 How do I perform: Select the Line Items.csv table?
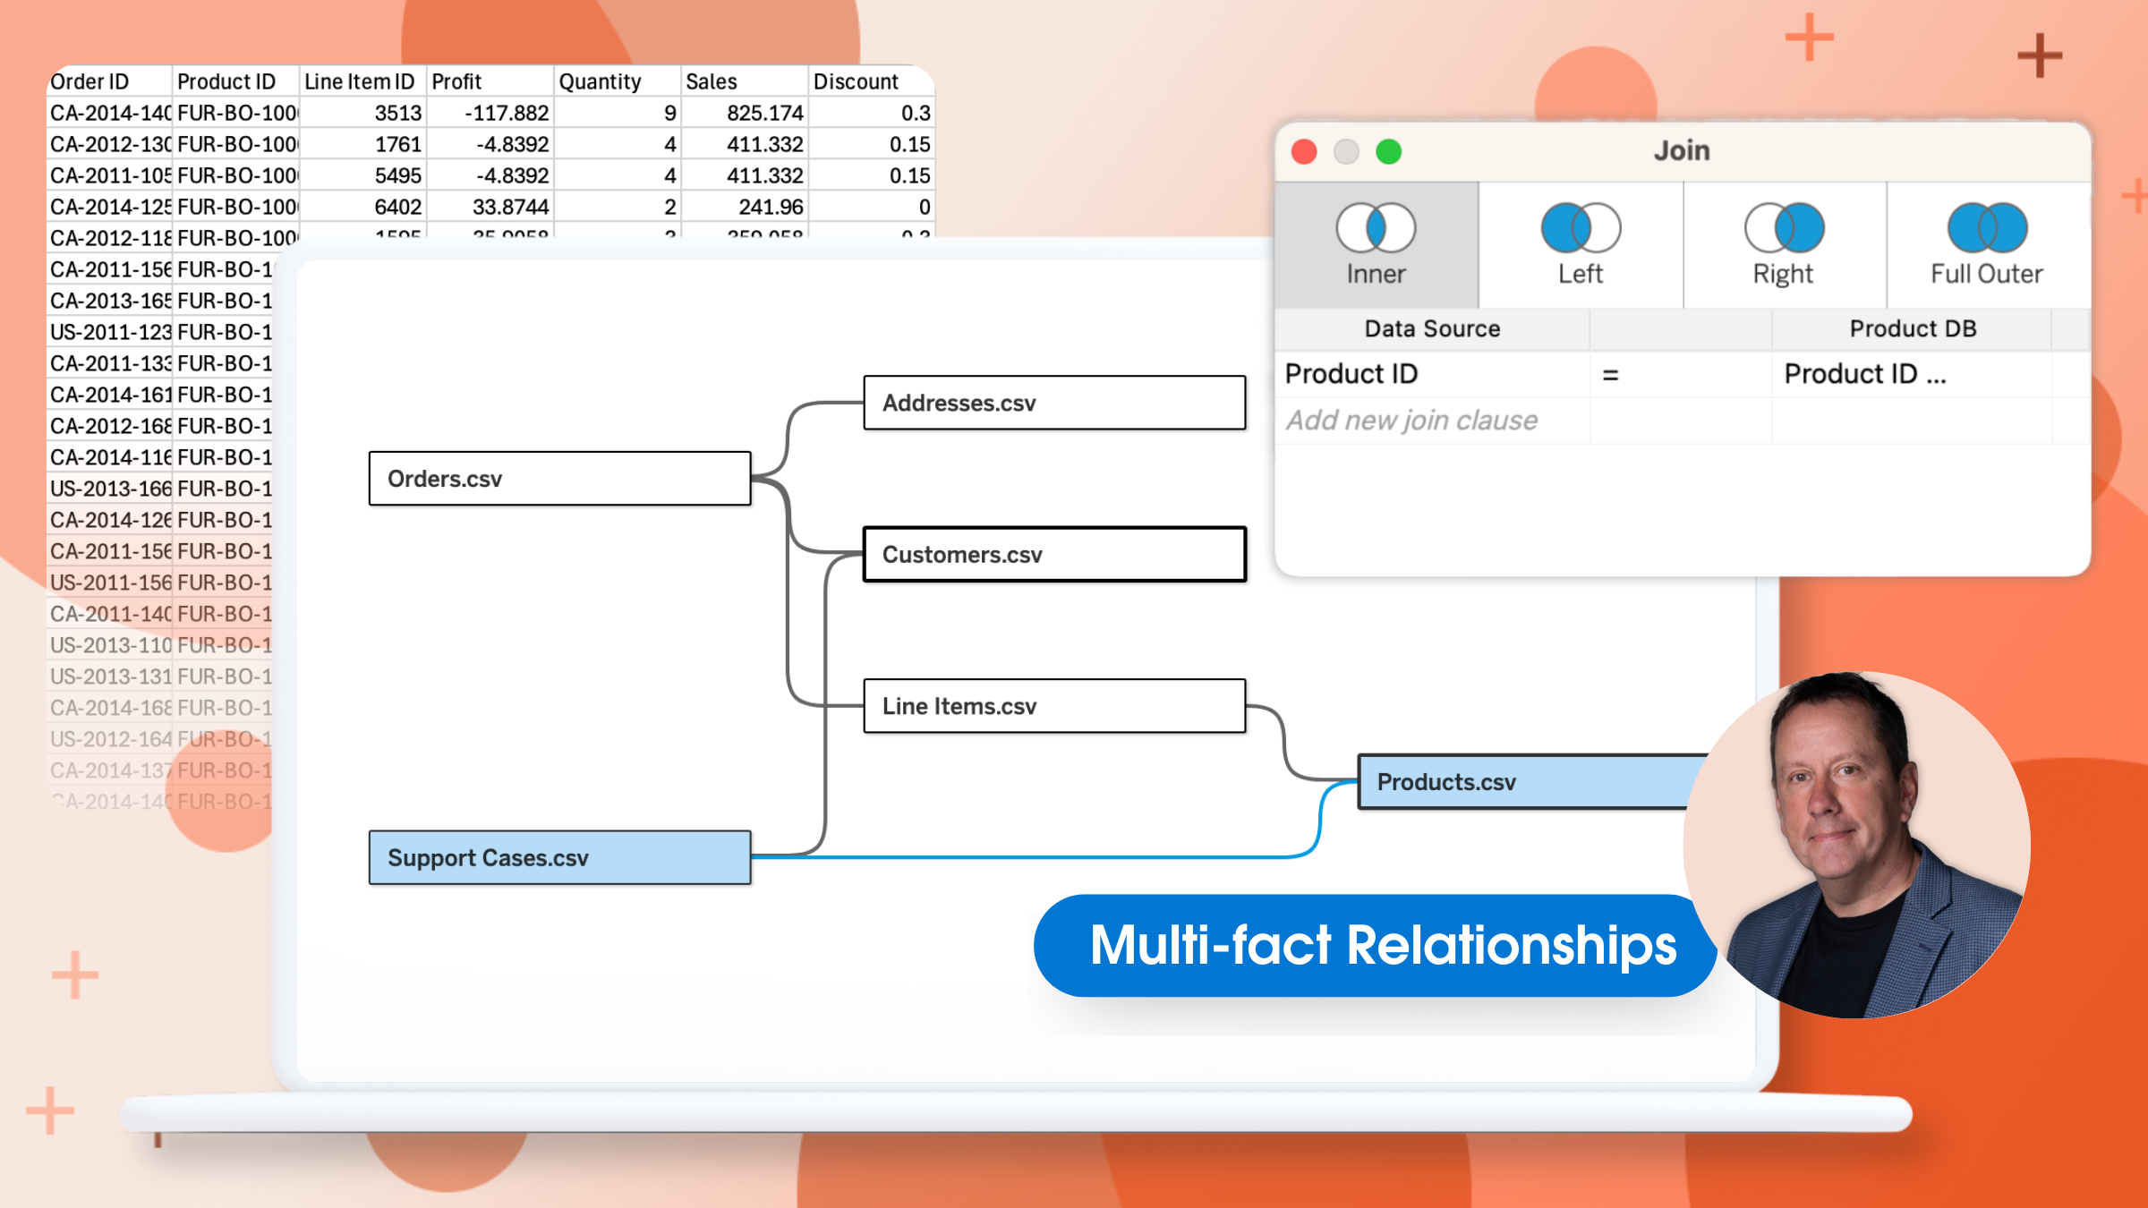tap(1053, 706)
